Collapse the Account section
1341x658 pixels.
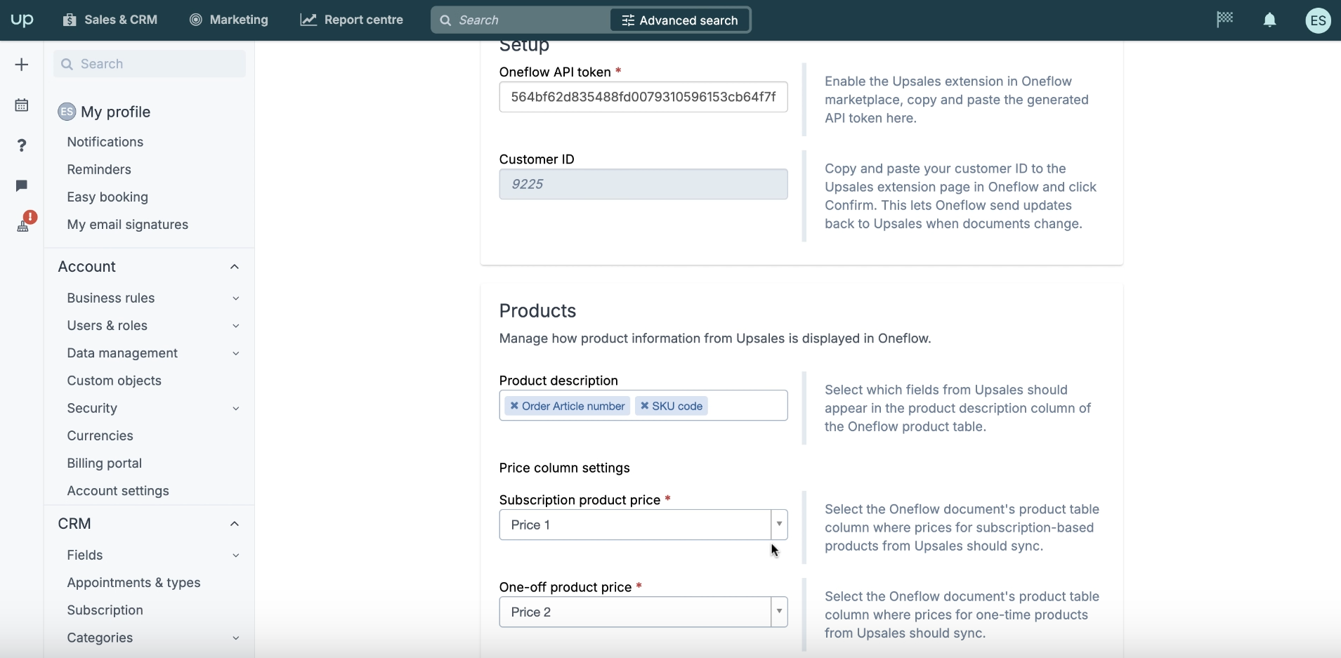[235, 267]
